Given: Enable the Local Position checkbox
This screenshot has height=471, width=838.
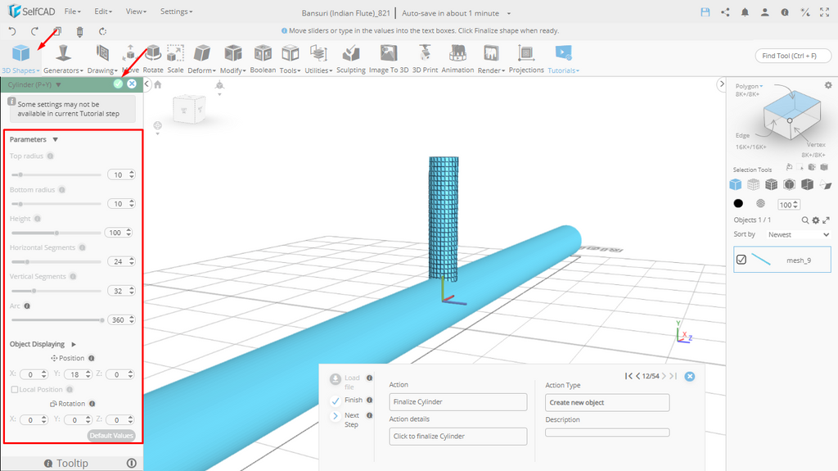Looking at the screenshot, I should point(15,389).
